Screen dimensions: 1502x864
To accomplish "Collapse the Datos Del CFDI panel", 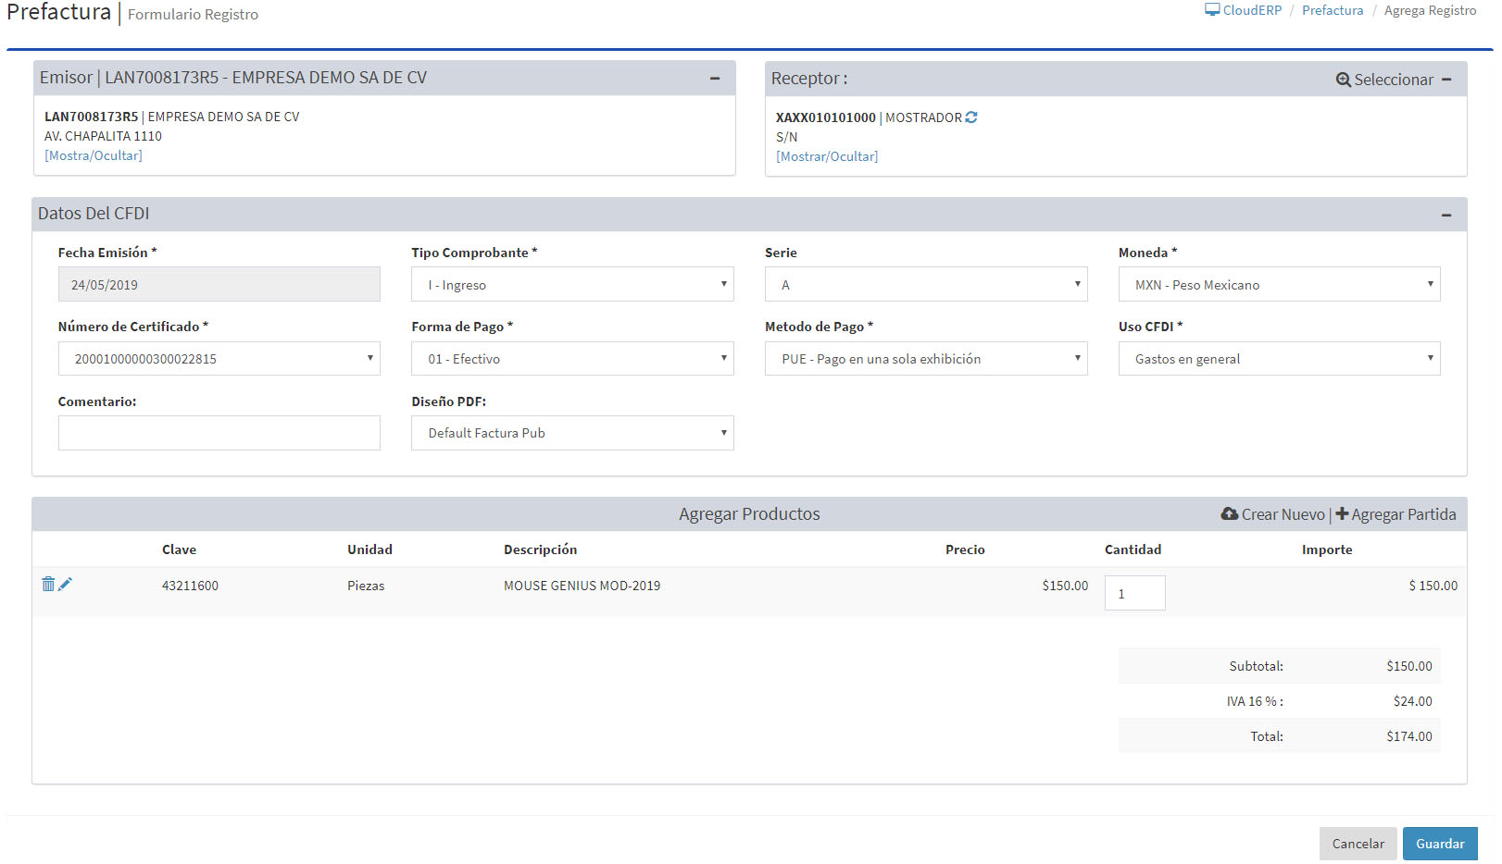I will 1446,215.
